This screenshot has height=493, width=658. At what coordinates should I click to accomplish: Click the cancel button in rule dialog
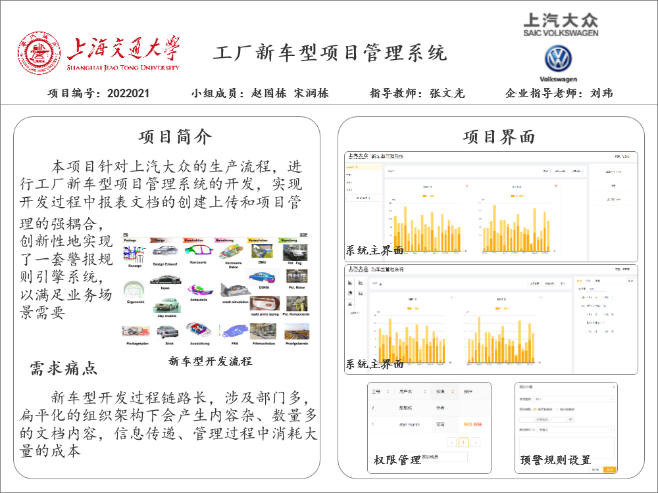point(595,469)
